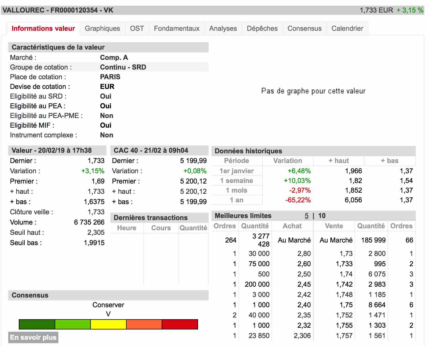Select the Volume value 6 735 266
The image size is (428, 346).
coord(89,222)
